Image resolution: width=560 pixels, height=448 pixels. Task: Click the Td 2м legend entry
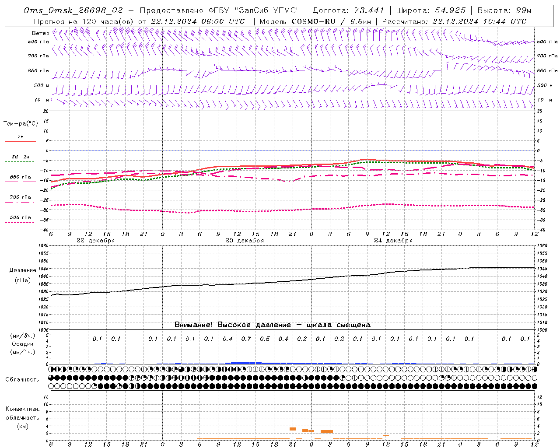[x=21, y=157]
